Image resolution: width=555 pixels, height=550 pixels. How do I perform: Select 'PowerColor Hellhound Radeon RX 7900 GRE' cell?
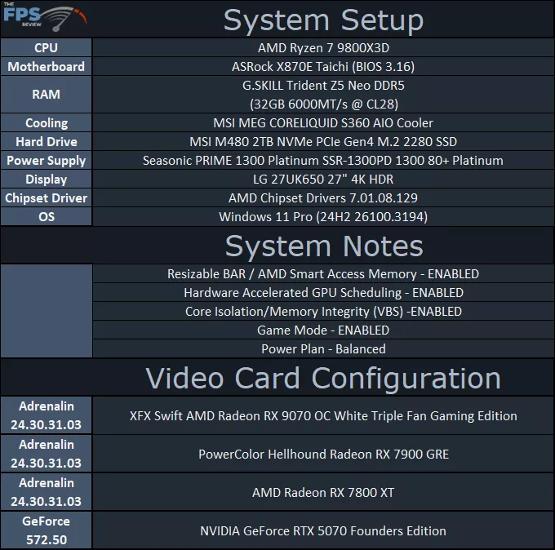pyautogui.click(x=323, y=454)
